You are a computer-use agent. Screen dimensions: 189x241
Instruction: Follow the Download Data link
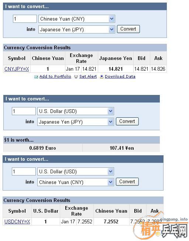(x=120, y=77)
